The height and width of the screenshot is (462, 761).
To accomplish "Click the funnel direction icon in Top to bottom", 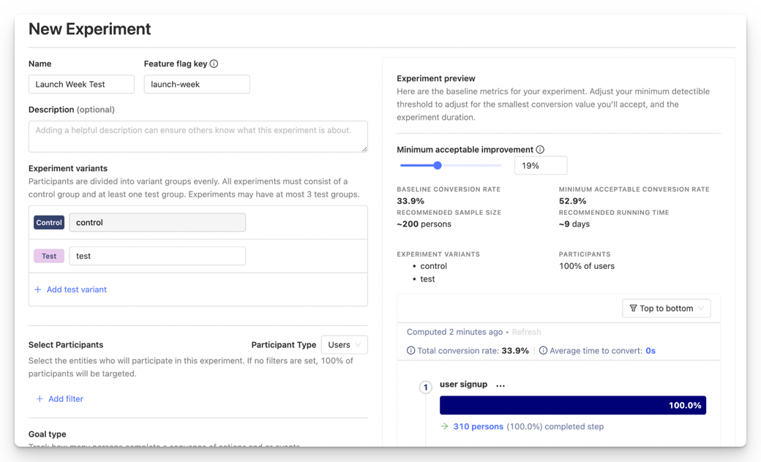I will (632, 308).
